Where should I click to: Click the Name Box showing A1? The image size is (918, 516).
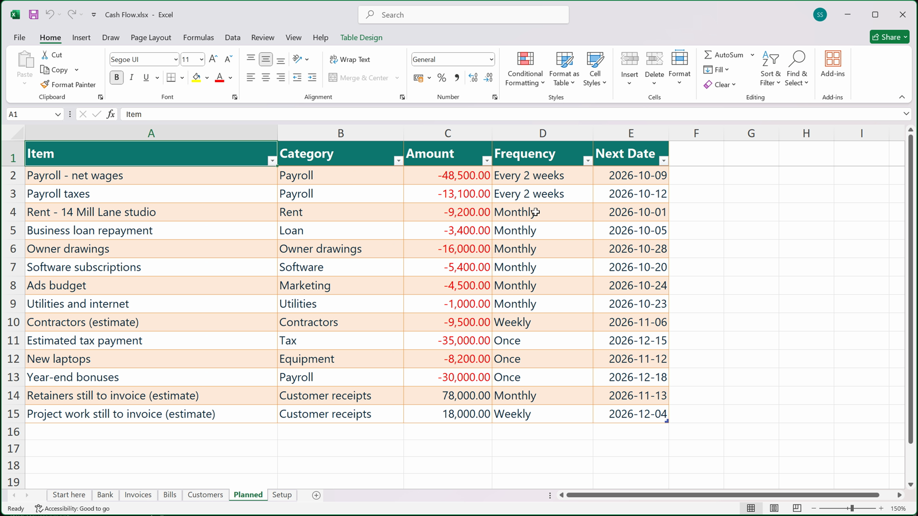pyautogui.click(x=34, y=114)
